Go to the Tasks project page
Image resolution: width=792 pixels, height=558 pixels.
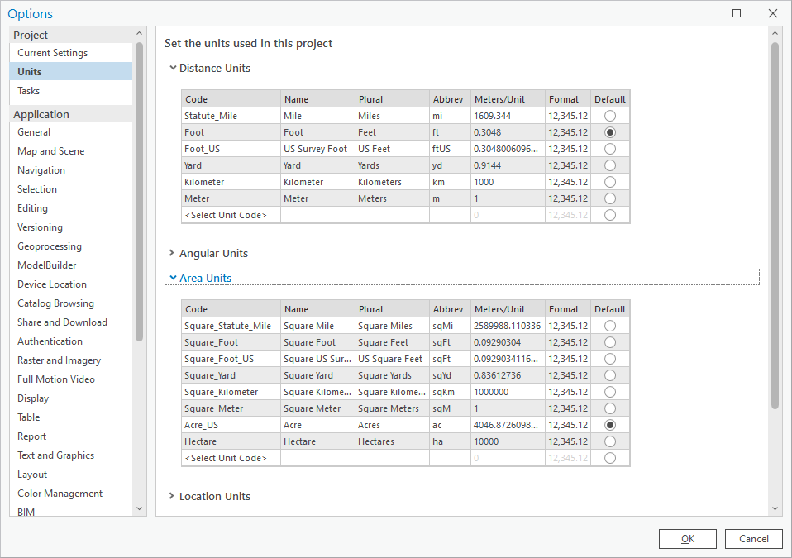29,91
